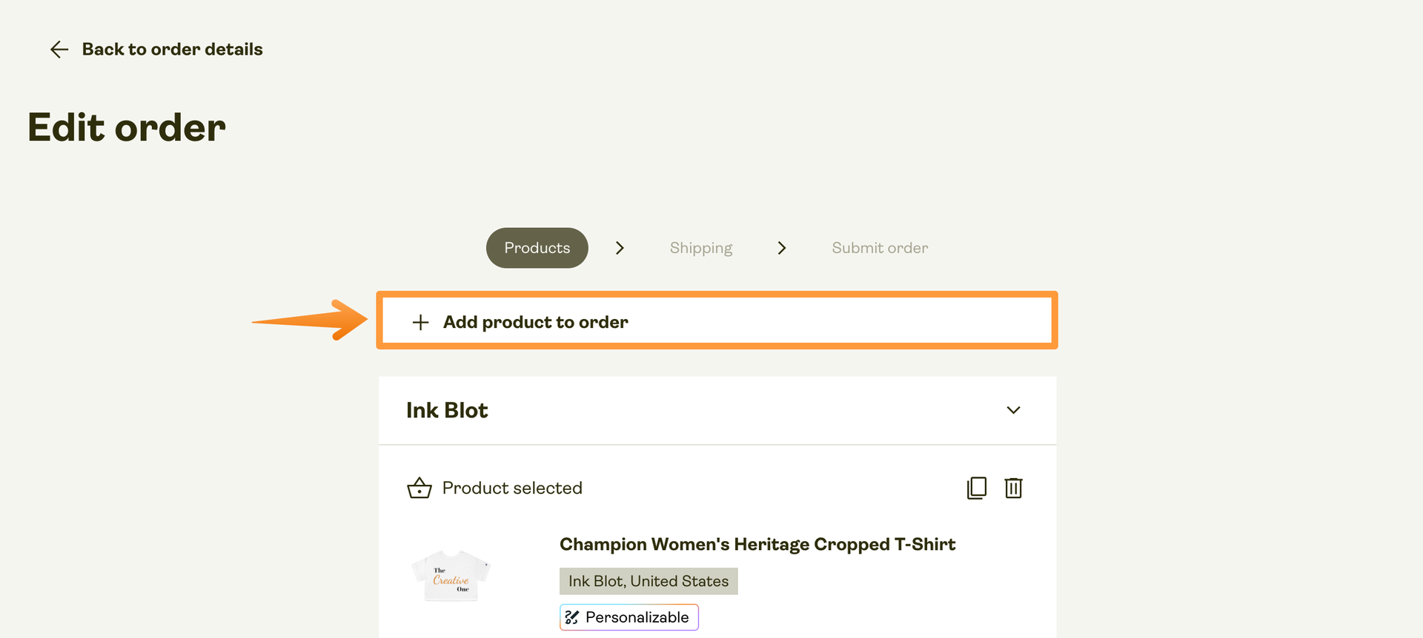
Task: Click Add product to order
Action: [x=535, y=322]
